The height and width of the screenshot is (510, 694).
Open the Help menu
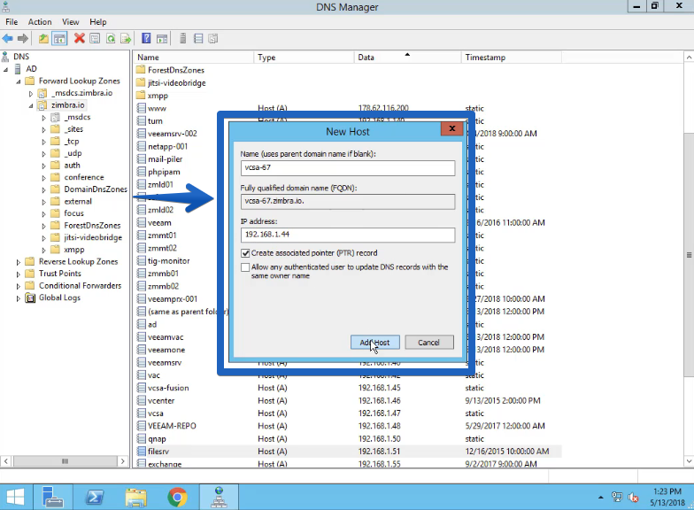click(97, 21)
